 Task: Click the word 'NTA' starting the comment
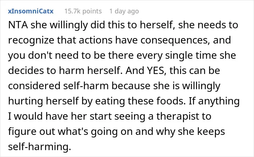click(18, 25)
